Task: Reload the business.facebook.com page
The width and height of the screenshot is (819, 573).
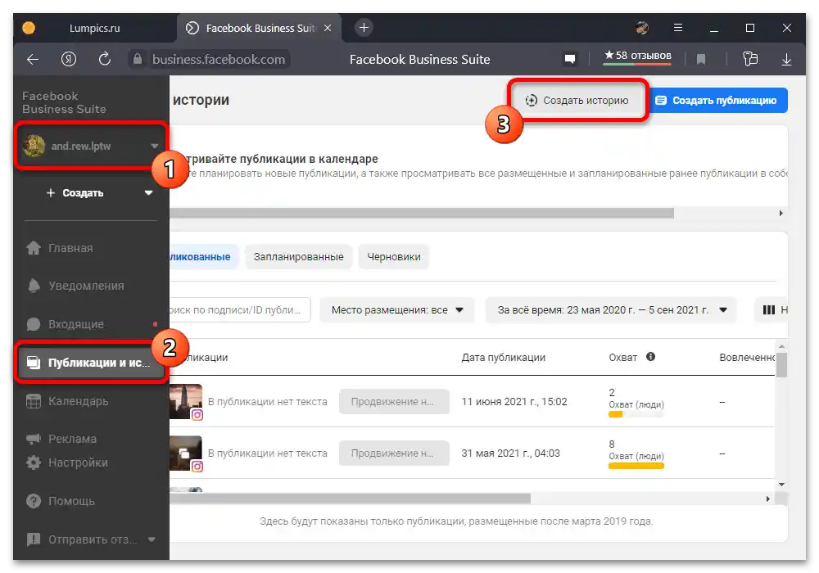Action: click(105, 59)
